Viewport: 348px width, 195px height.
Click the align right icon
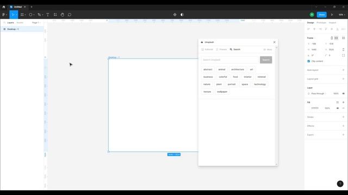(x=320, y=29)
